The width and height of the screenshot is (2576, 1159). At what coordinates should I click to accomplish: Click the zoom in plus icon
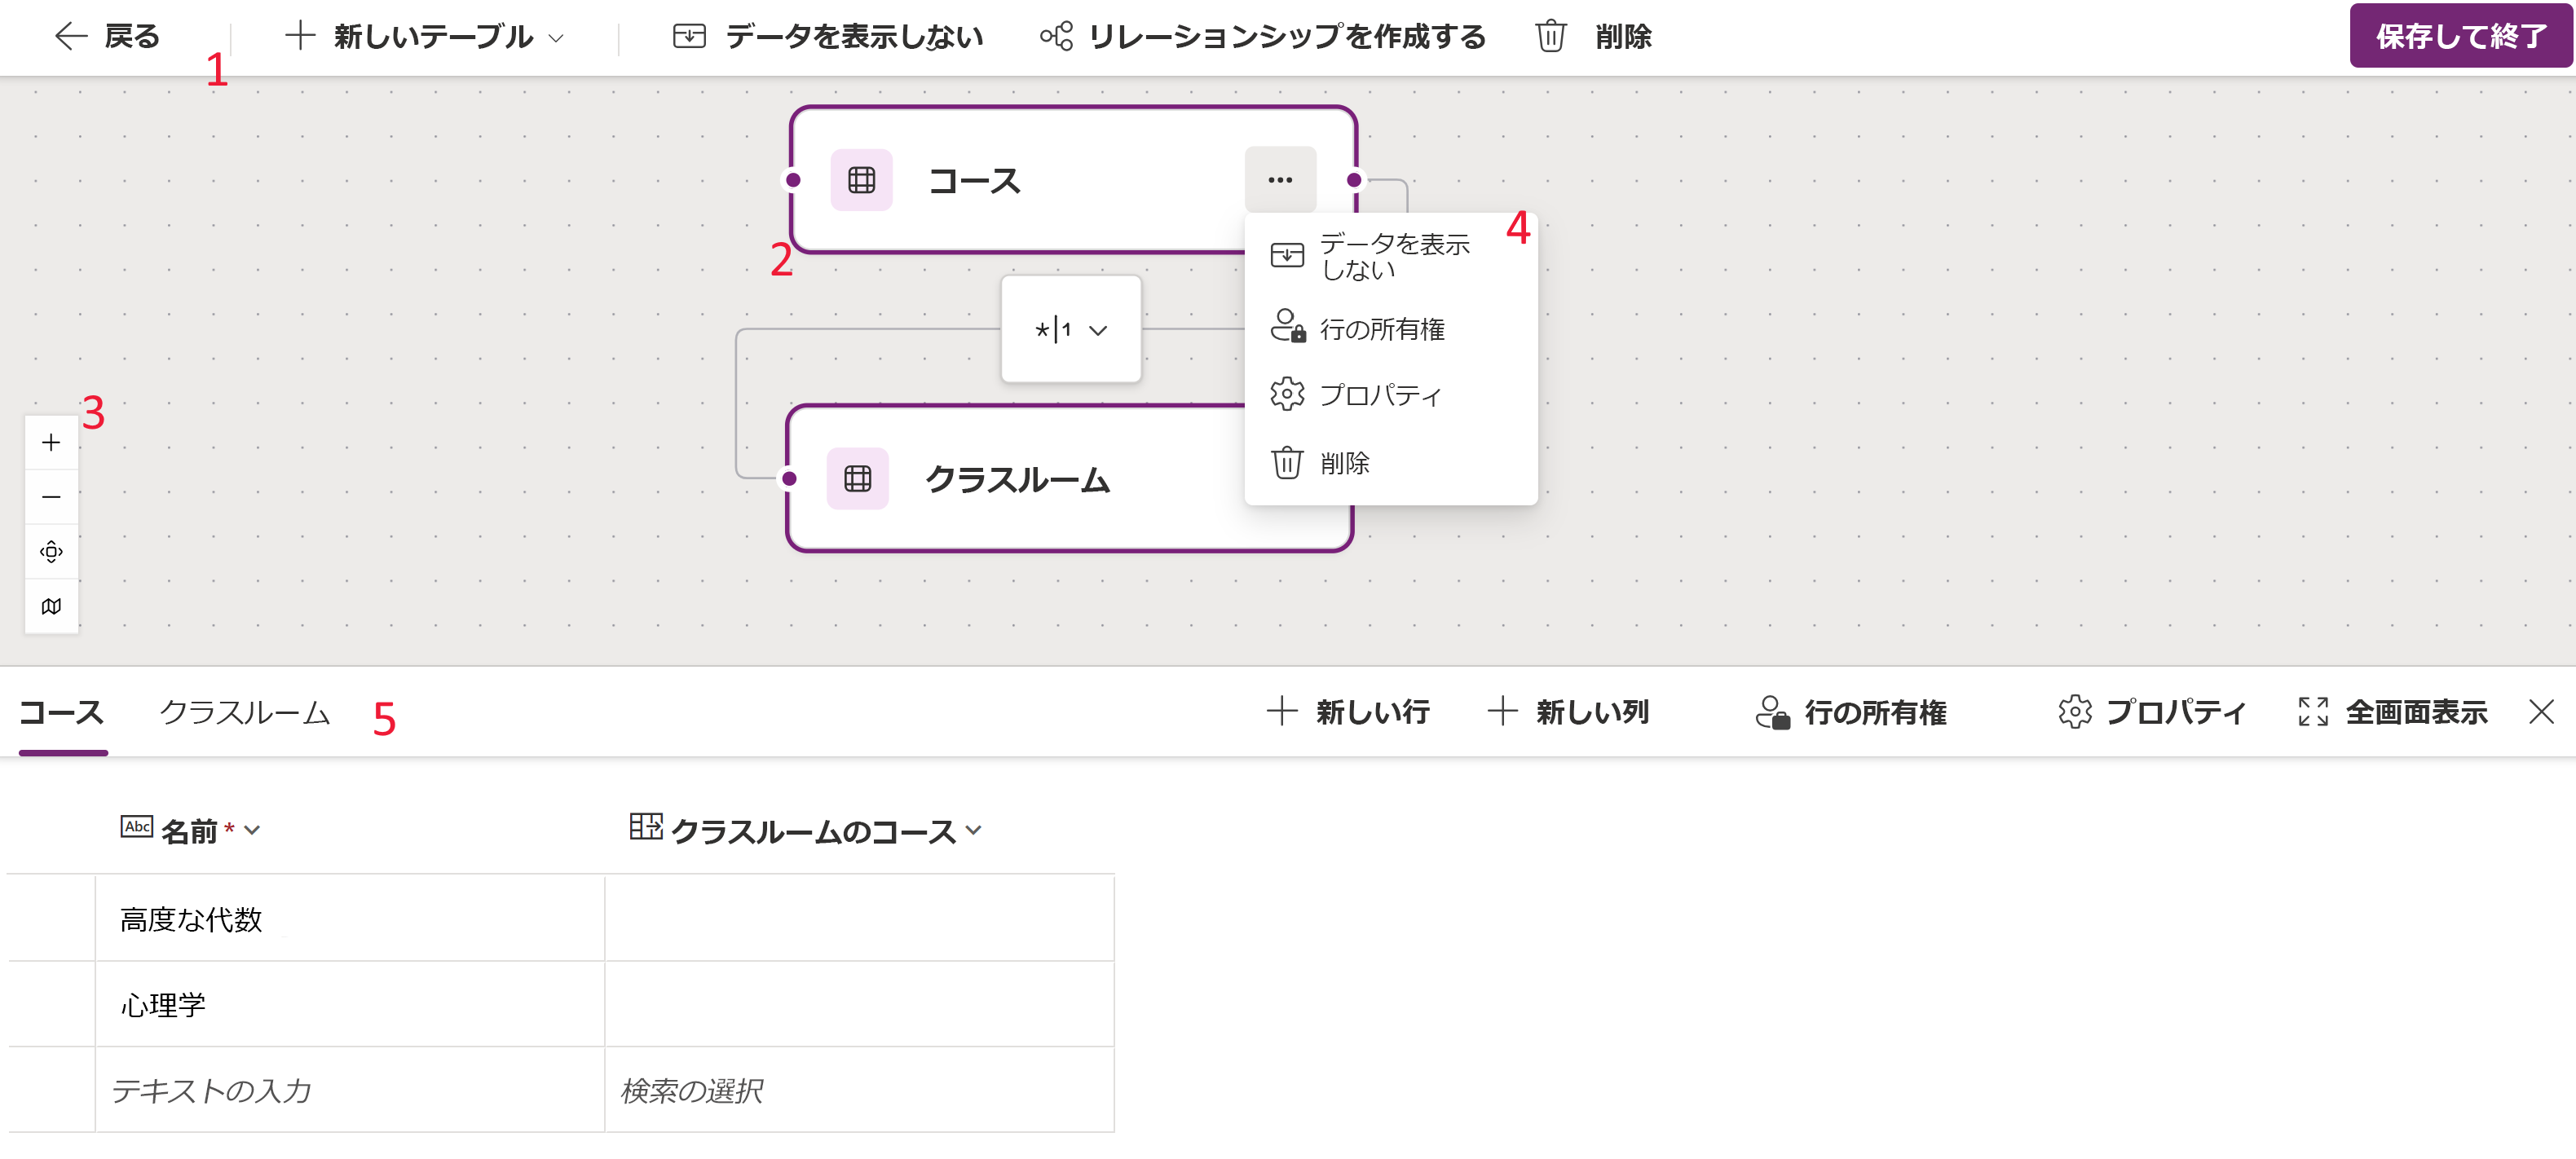pyautogui.click(x=51, y=442)
